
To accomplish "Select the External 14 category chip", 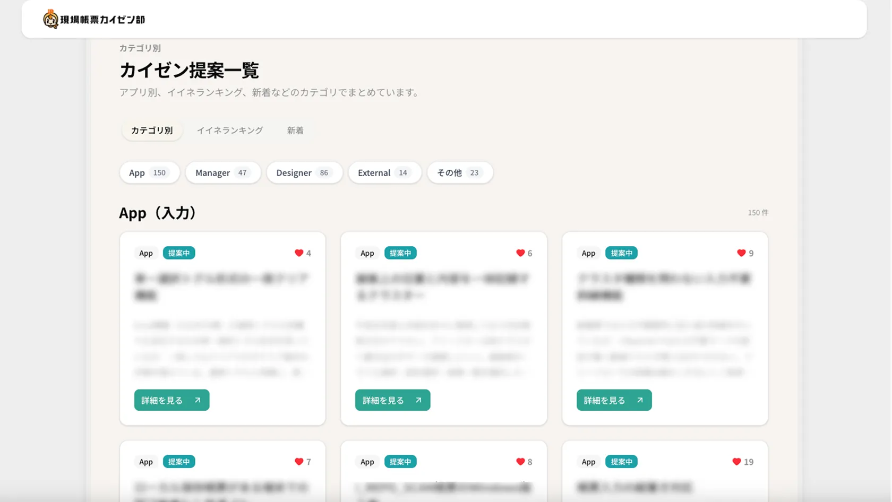I will pos(384,172).
